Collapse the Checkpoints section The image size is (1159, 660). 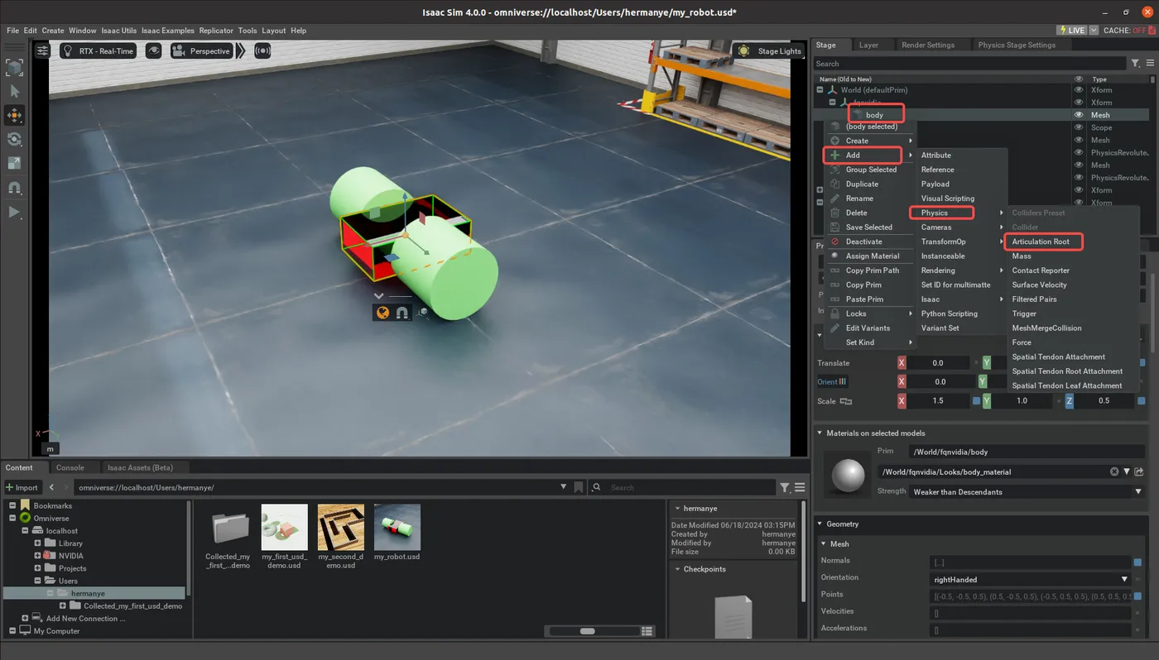pos(677,569)
